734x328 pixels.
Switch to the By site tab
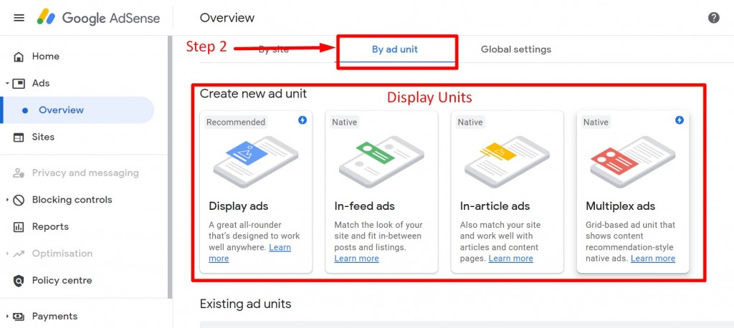pyautogui.click(x=274, y=49)
